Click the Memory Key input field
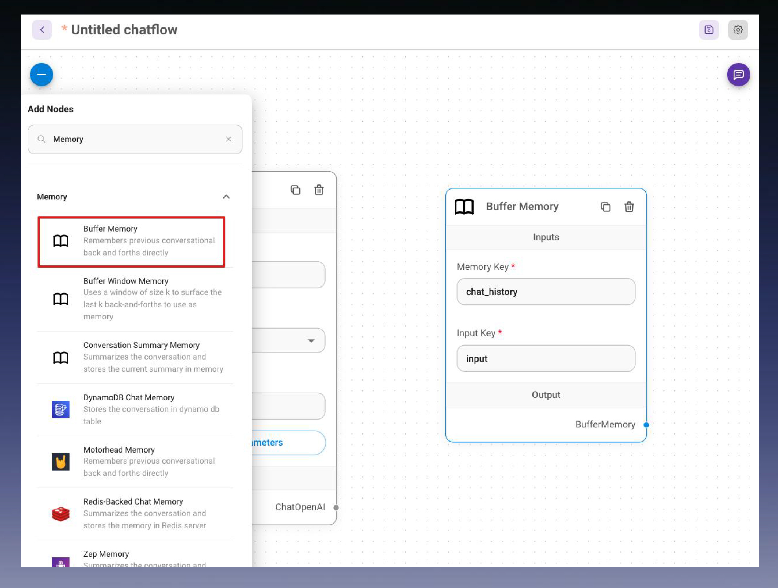 coord(546,292)
